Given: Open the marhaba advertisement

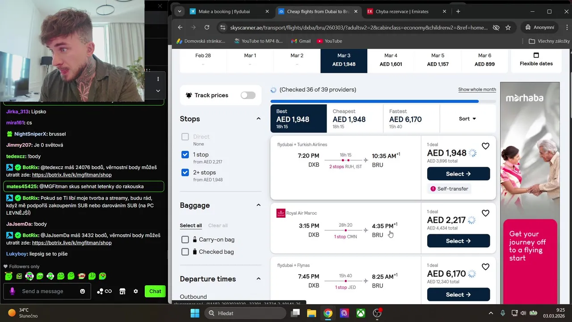Looking at the screenshot, I should (x=530, y=192).
